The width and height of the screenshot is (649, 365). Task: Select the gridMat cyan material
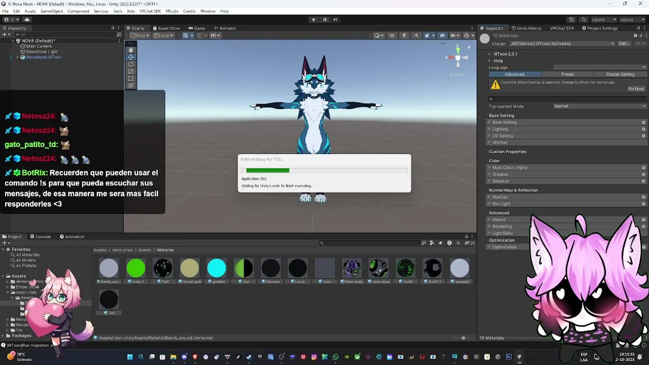coord(217,271)
